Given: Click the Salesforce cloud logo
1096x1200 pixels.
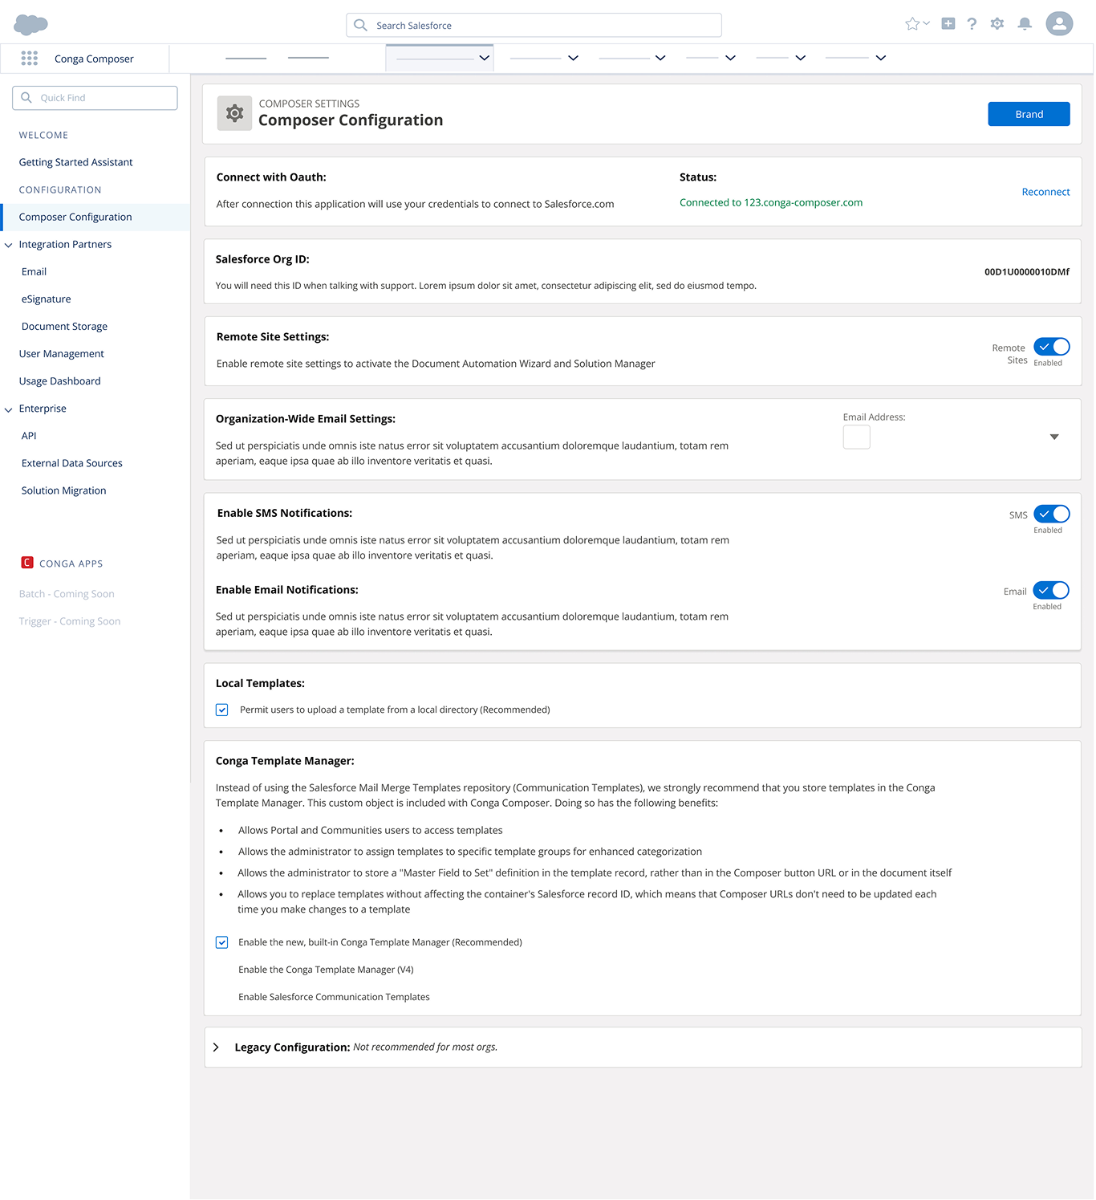Looking at the screenshot, I should point(30,25).
